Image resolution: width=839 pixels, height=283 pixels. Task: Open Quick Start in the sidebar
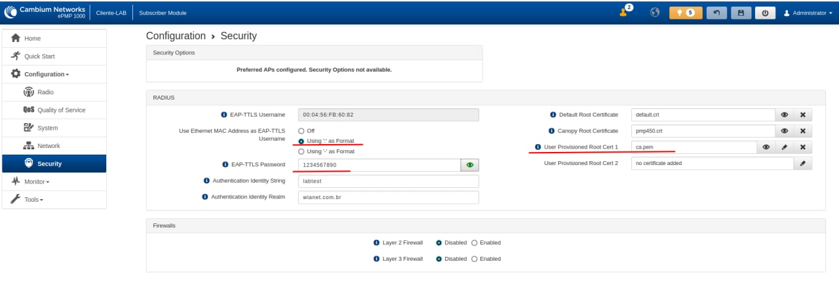coord(54,56)
